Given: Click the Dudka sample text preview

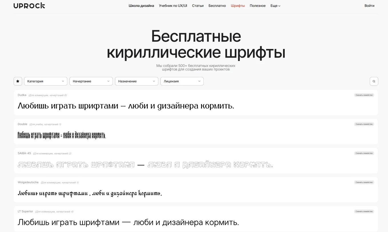Looking at the screenshot, I should (x=126, y=106).
